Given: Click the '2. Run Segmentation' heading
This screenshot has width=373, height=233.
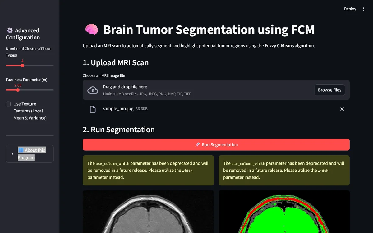Looking at the screenshot, I should [119, 130].
